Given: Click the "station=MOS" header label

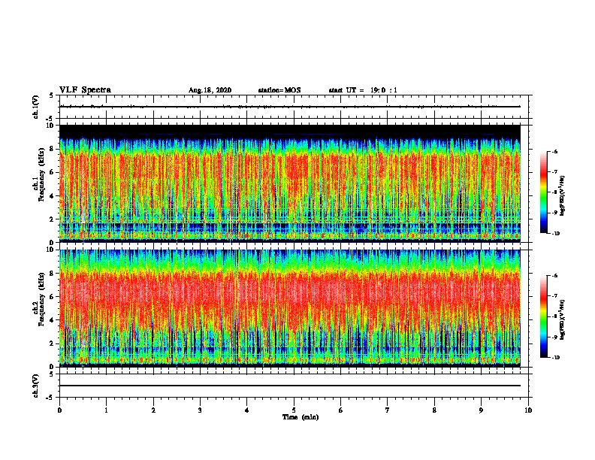Looking at the screenshot, I should (x=279, y=90).
